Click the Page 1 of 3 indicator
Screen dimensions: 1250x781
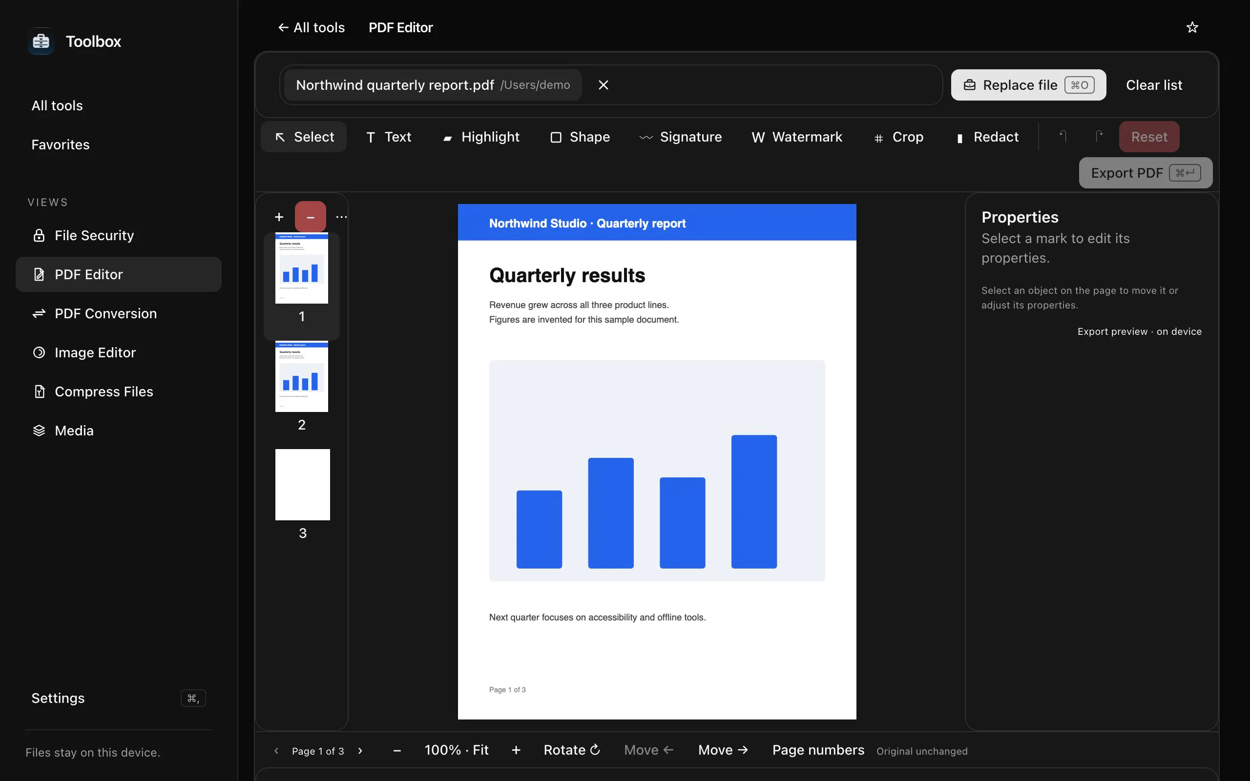[318, 751]
